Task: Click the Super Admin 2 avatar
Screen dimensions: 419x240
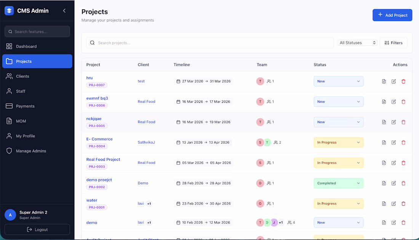Action: click(10, 215)
